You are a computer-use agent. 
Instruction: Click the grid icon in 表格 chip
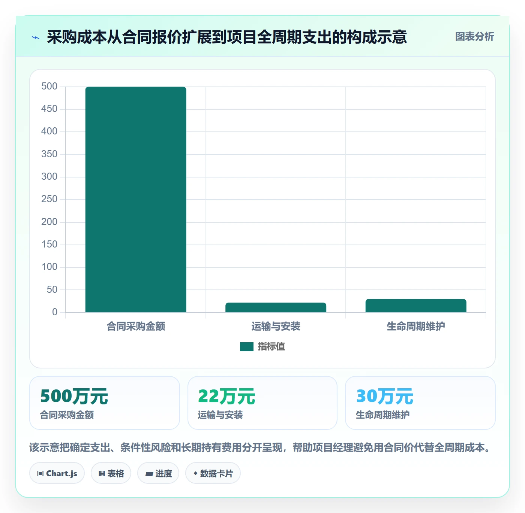pos(102,474)
